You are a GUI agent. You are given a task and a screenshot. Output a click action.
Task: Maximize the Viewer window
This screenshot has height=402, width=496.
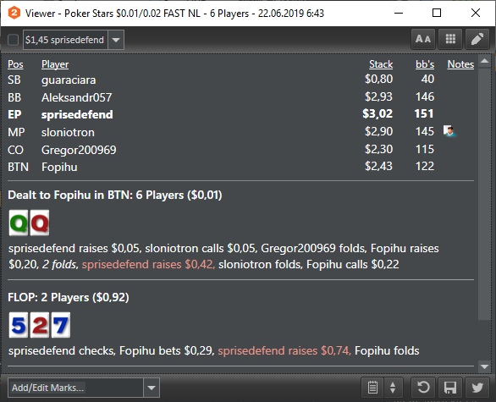pos(437,13)
